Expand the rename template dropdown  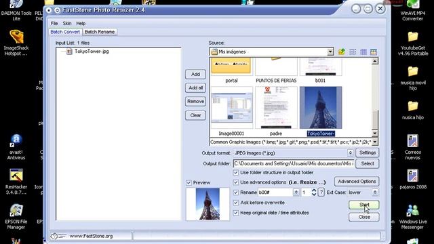pos(296,192)
